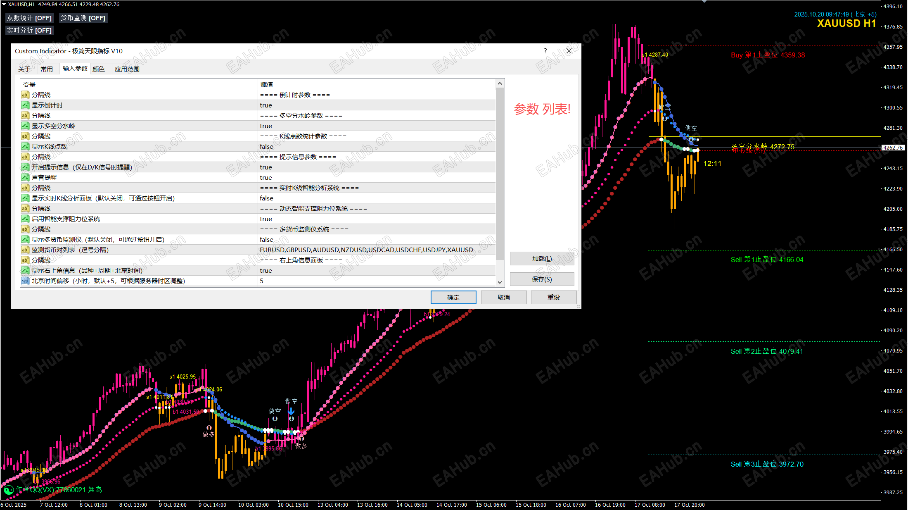Toggle the 点数统计 [OFF] chart button
This screenshot has width=908, height=510.
pyautogui.click(x=30, y=18)
